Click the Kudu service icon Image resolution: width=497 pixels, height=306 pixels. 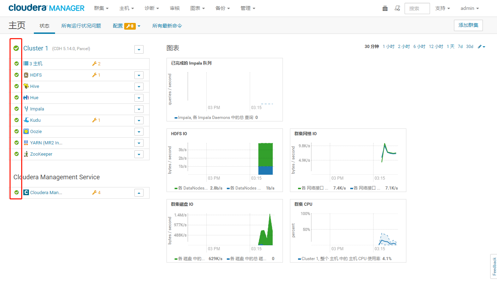[26, 120]
